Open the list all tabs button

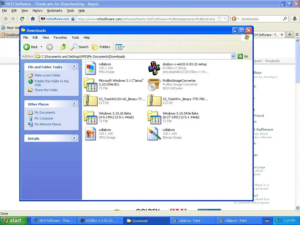[x=297, y=35]
